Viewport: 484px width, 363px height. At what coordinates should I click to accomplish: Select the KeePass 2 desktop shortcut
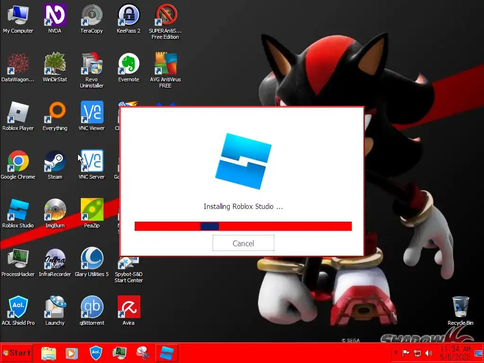[129, 19]
